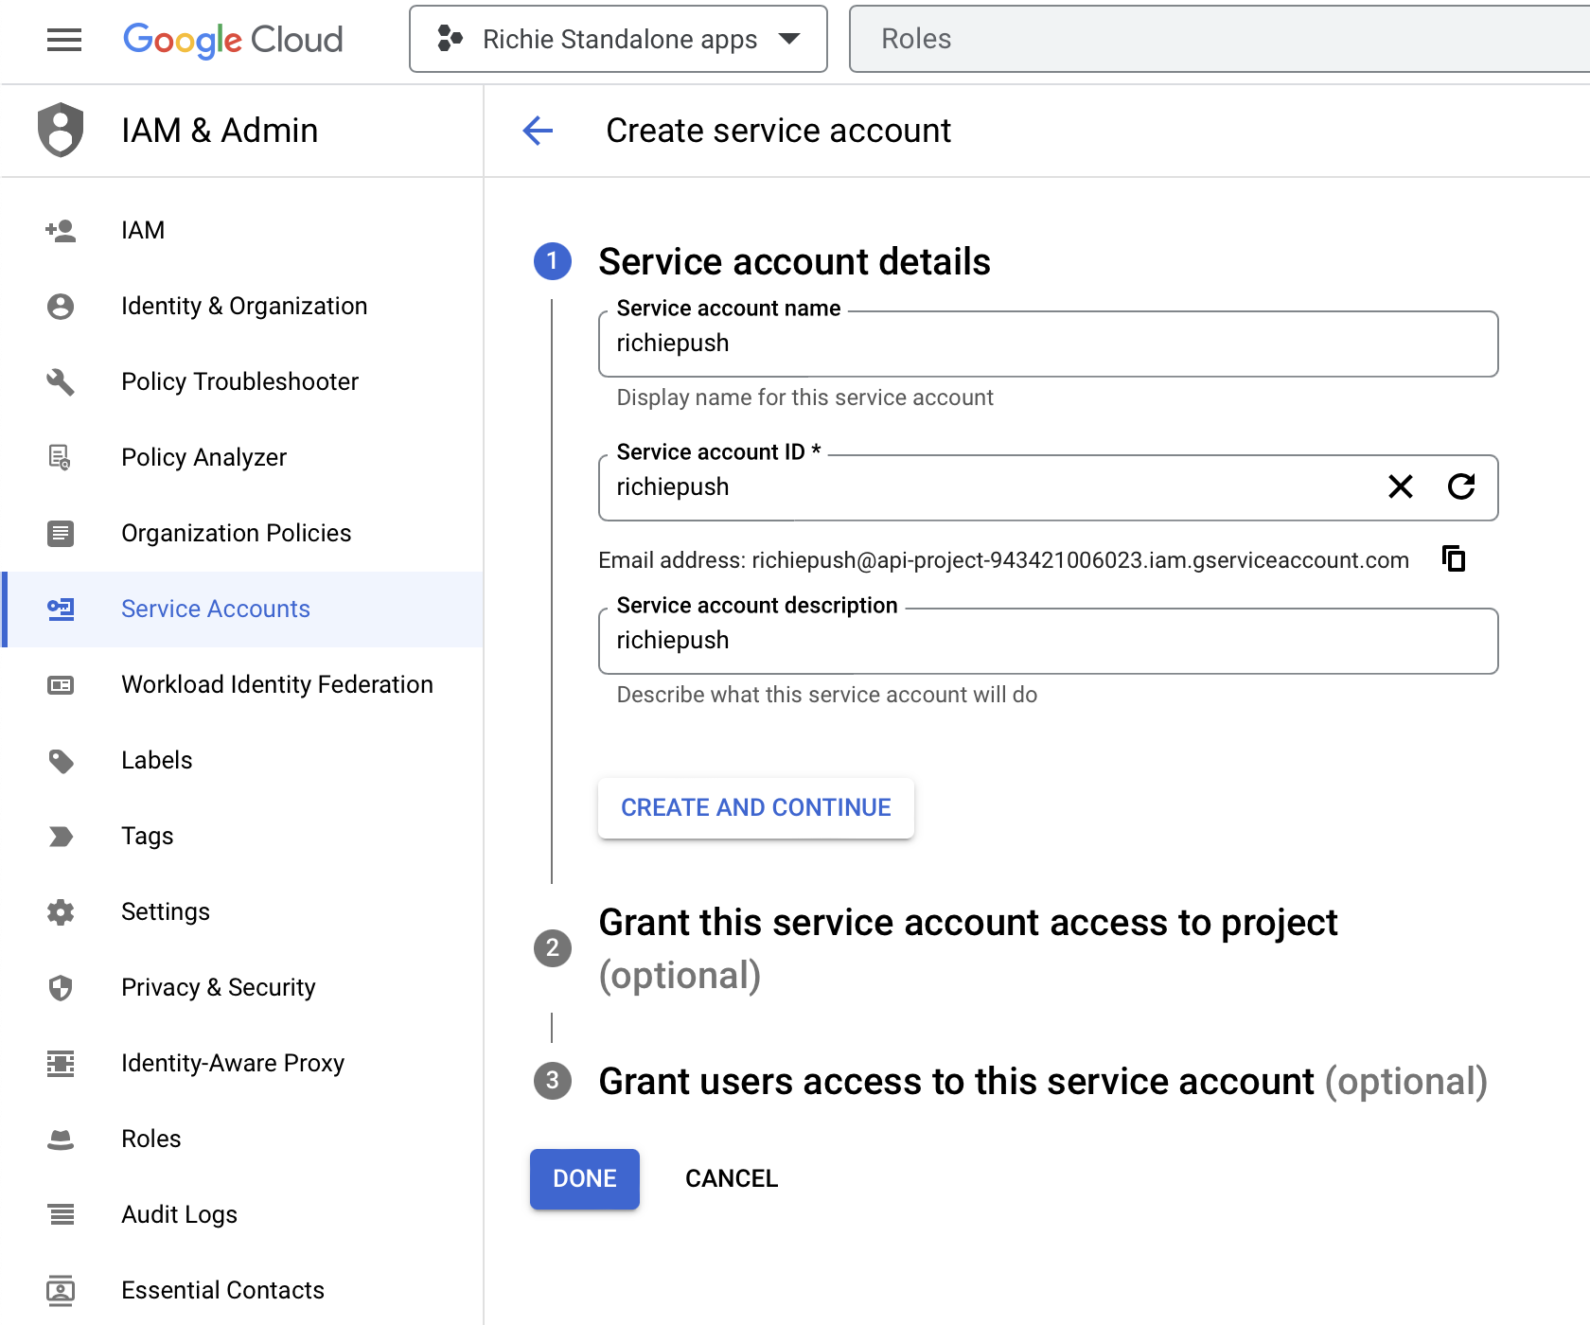Clear the Service account ID field

pyautogui.click(x=1401, y=487)
